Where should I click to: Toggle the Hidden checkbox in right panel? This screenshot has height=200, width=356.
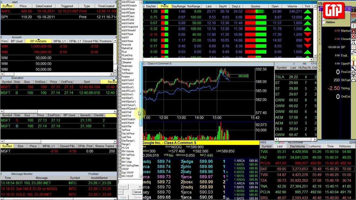[x=324, y=22]
